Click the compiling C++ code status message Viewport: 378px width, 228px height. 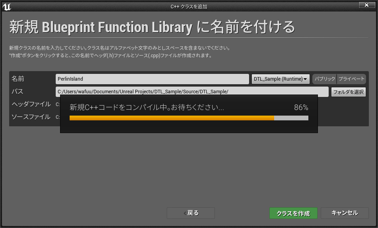click(x=147, y=108)
